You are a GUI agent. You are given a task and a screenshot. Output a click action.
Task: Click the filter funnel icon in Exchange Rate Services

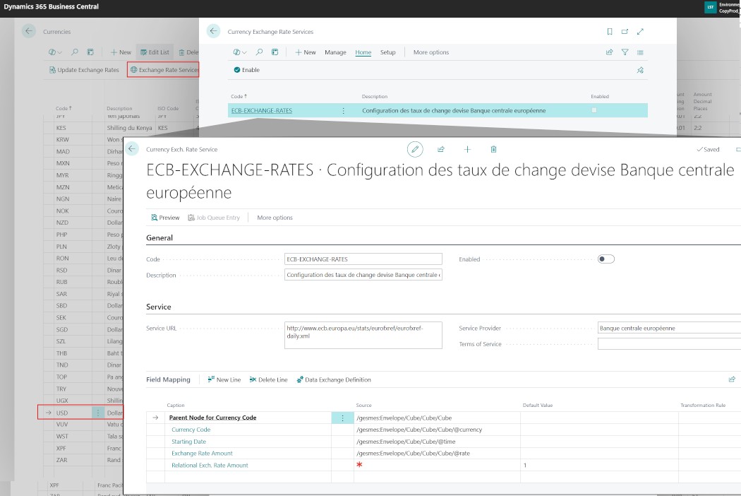[625, 52]
